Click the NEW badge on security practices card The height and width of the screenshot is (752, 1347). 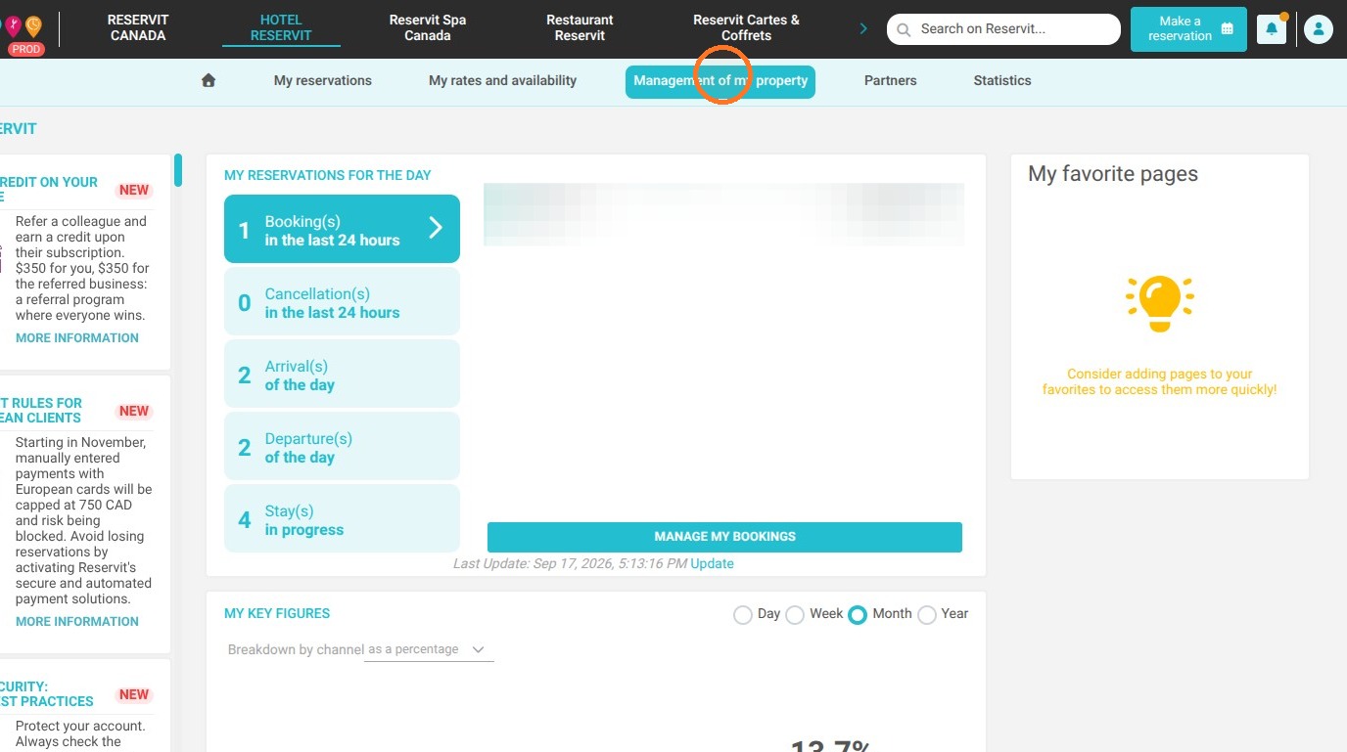[x=134, y=695]
